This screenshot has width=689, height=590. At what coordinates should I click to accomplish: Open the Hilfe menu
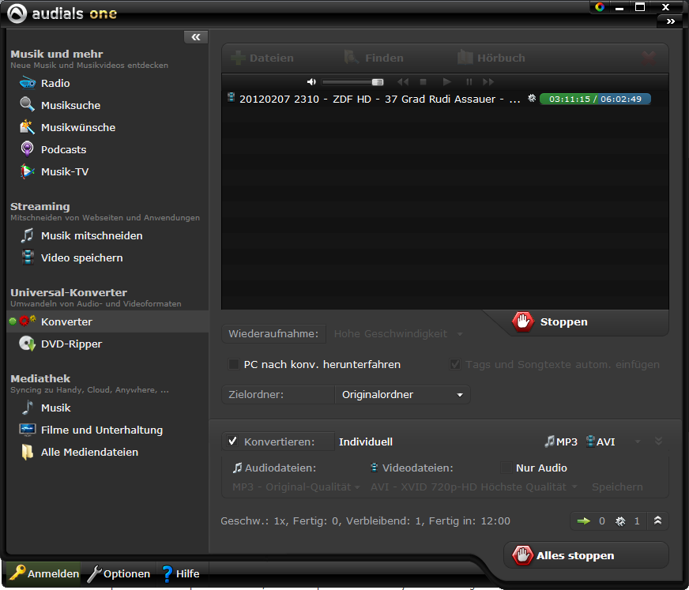coord(180,573)
